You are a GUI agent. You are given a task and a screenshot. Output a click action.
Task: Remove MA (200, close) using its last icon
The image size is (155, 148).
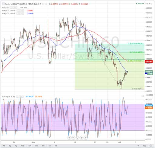click(23, 11)
